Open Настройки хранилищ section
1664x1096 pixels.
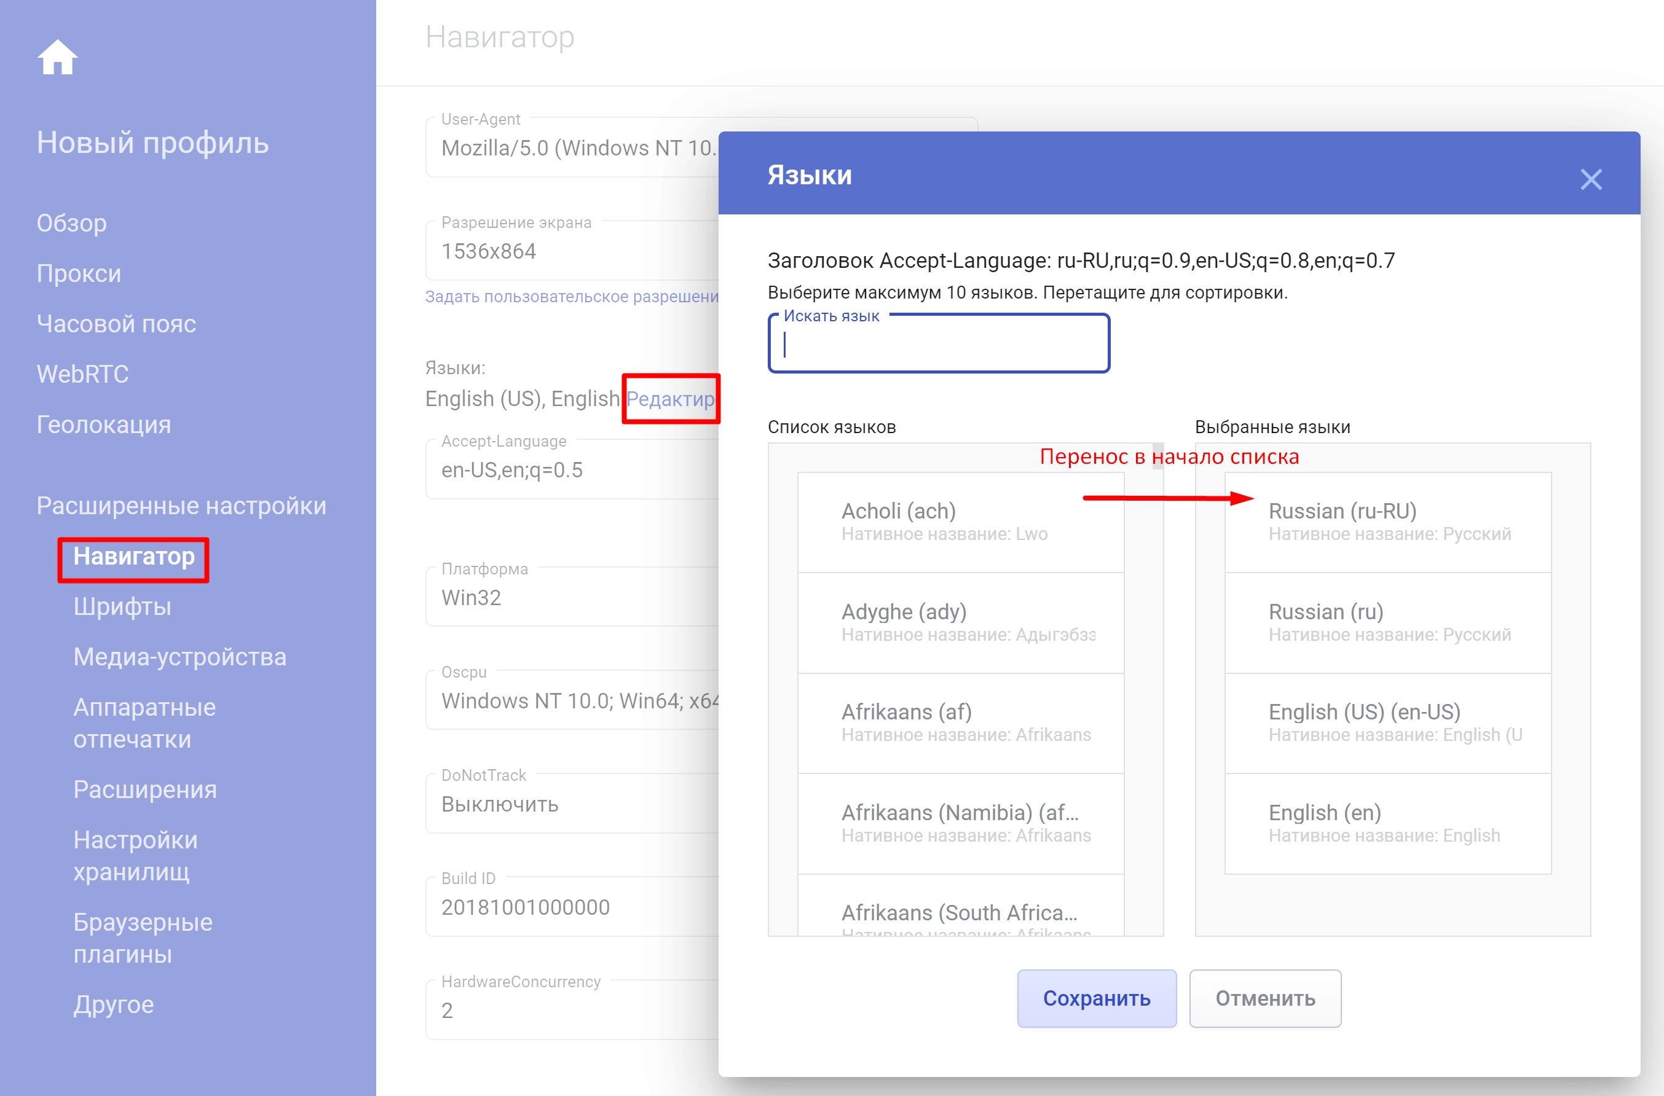[x=136, y=856]
